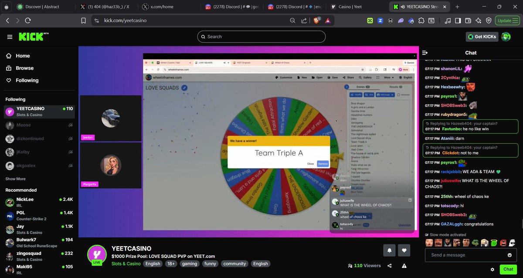Open NickLee recommended channel

pos(39,202)
